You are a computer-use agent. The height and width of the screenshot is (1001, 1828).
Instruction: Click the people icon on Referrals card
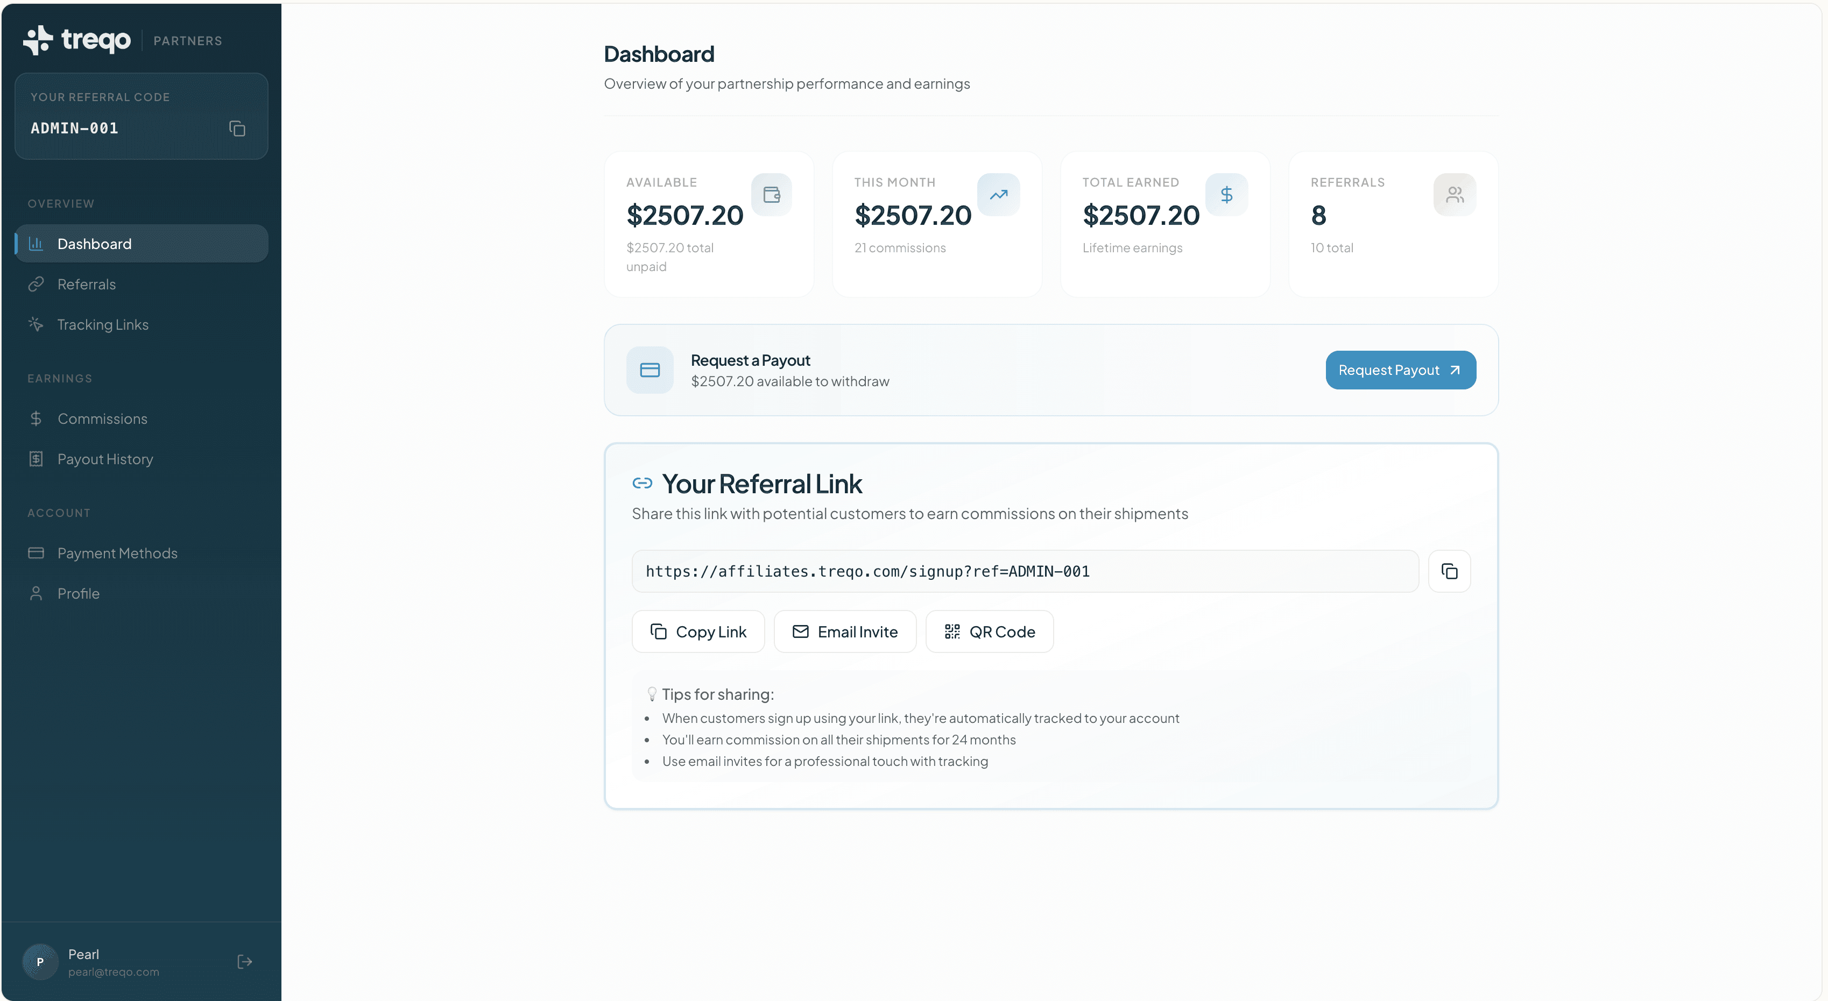click(1455, 194)
